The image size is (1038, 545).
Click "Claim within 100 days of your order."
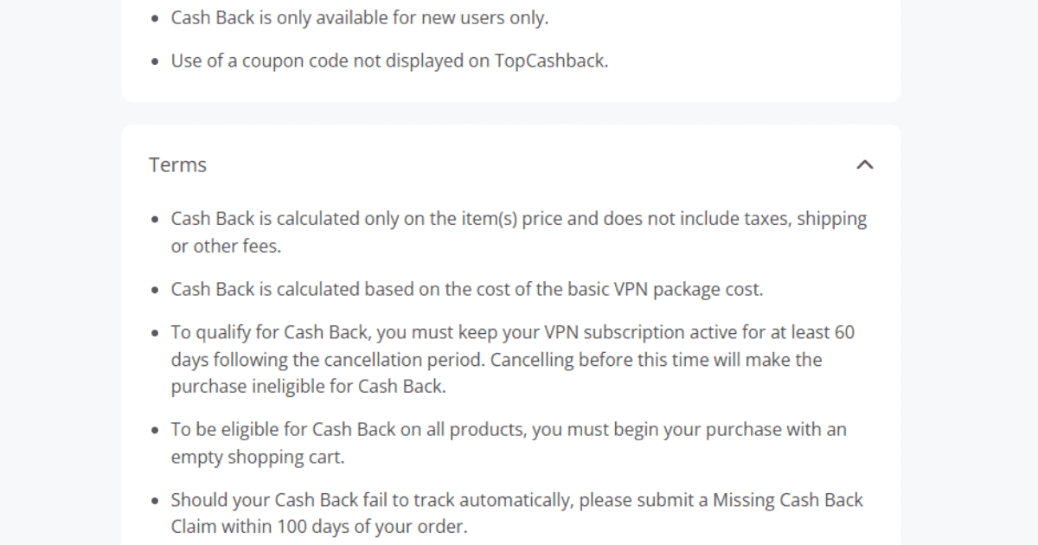coord(318,526)
